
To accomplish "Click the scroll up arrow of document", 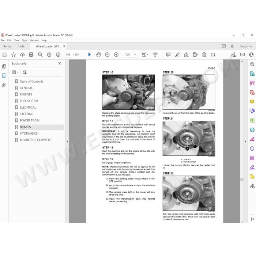I will (x=242, y=61).
